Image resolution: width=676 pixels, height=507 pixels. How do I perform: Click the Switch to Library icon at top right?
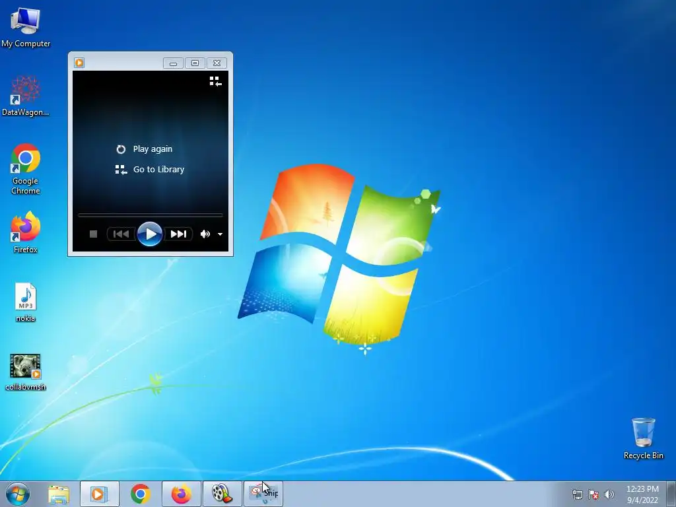[216, 81]
